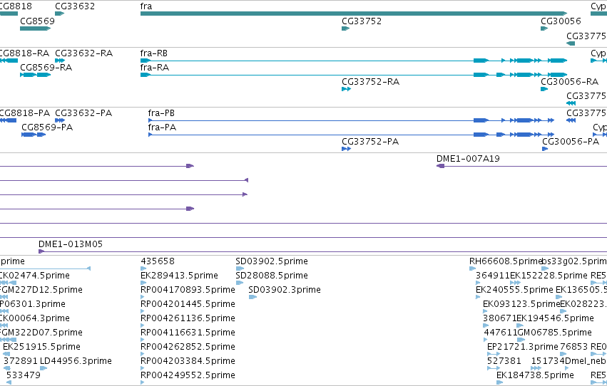Select the 364911 feature label
607x386 pixels.
click(492, 276)
